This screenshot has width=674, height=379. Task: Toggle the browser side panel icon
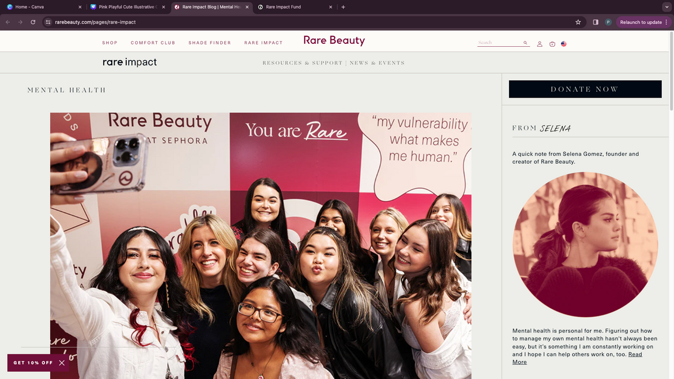pyautogui.click(x=595, y=22)
